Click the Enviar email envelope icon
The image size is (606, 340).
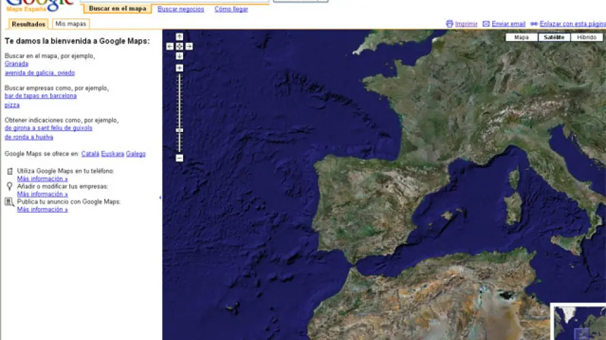[486, 24]
